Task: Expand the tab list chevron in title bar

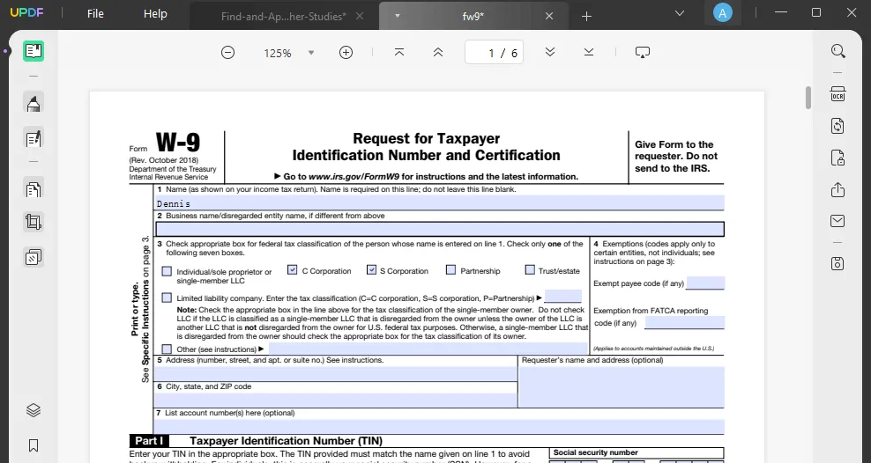Action: click(x=680, y=14)
